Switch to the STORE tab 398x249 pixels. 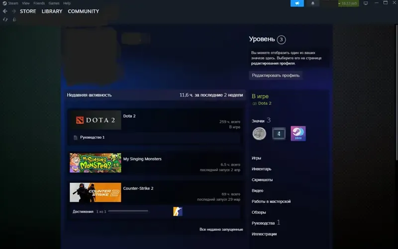(x=28, y=11)
